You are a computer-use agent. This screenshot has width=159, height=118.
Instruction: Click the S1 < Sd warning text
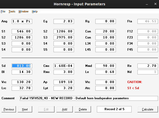click(133, 88)
